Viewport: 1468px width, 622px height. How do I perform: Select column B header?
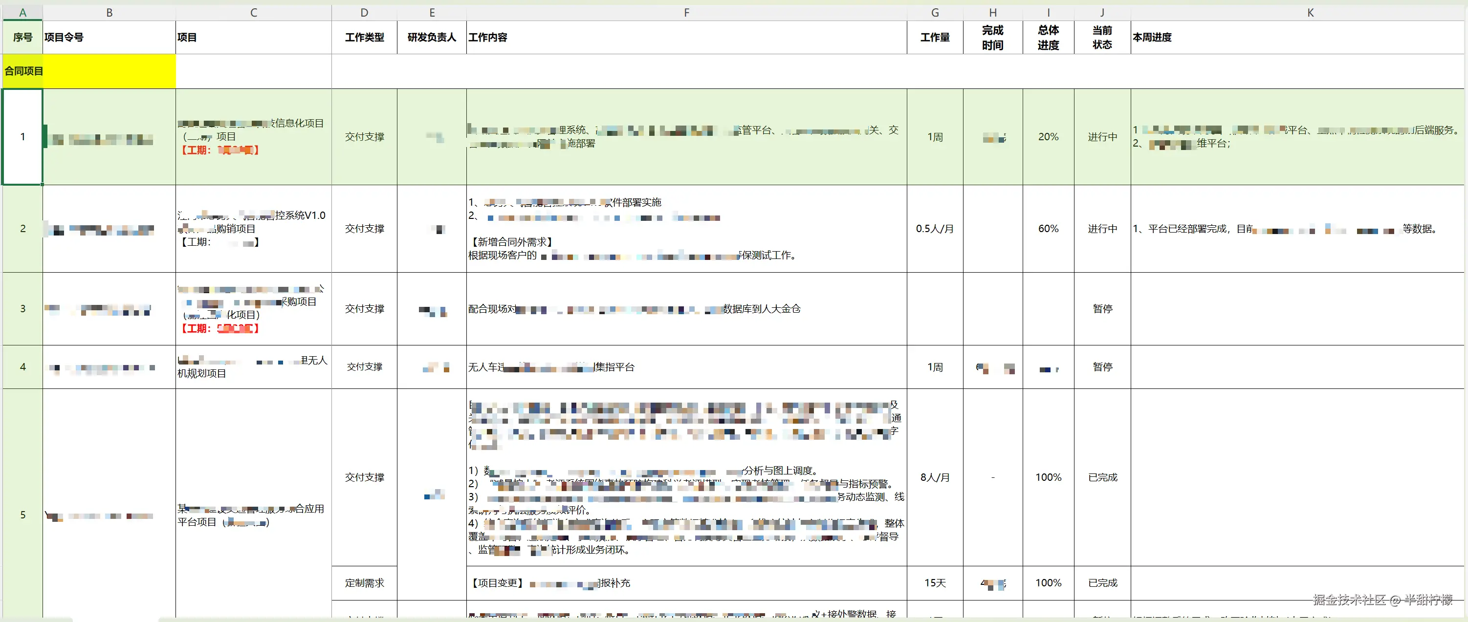[x=110, y=13]
